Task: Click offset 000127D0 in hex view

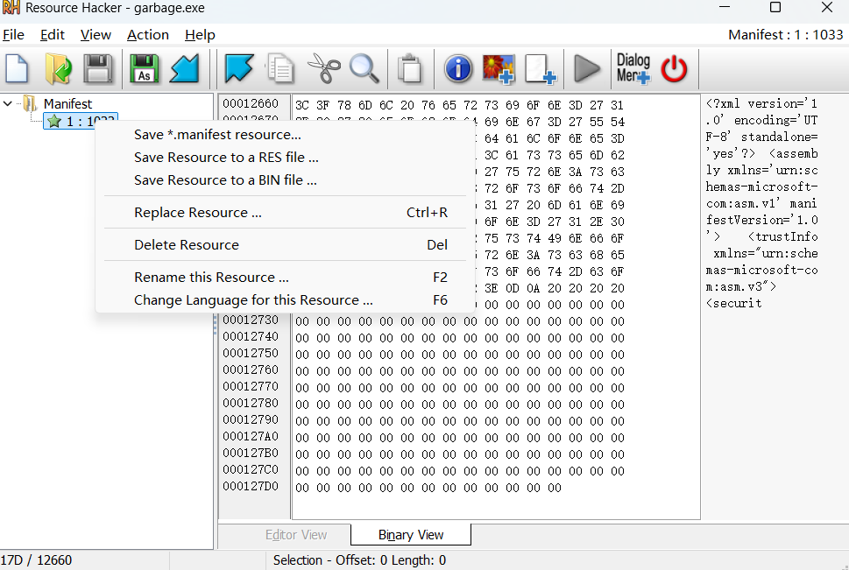Action: (251, 486)
